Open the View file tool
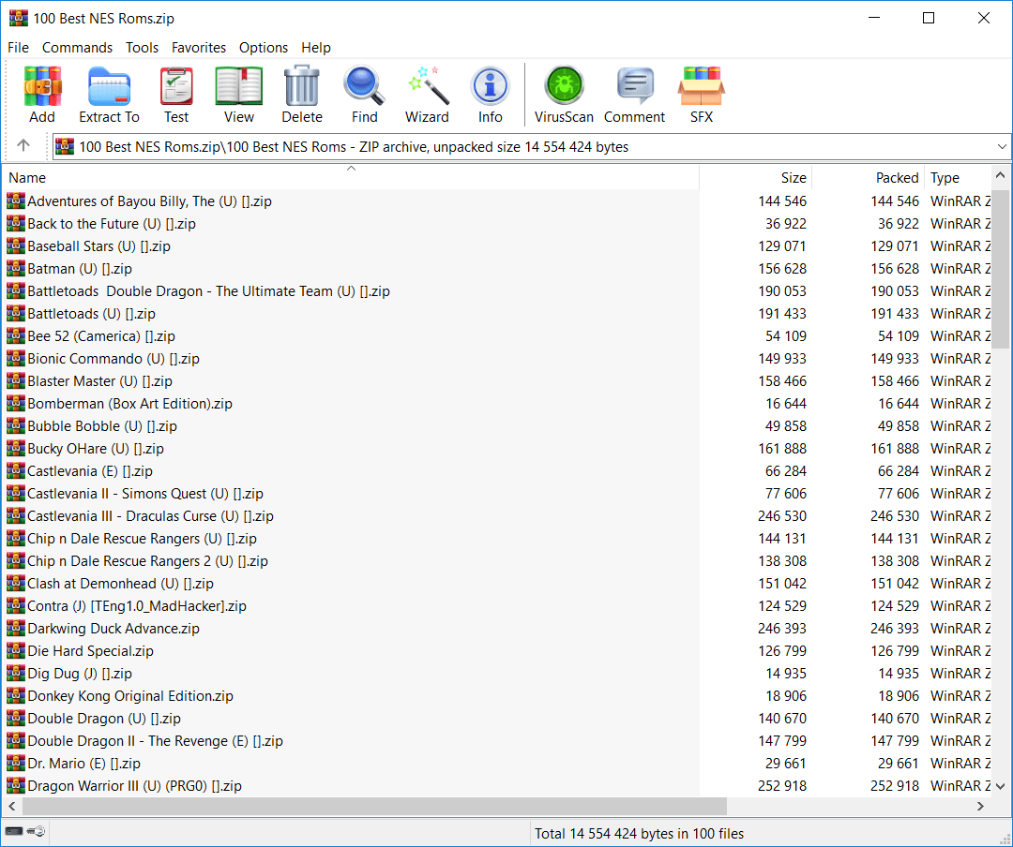Viewport: 1013px width, 847px height. click(x=238, y=95)
